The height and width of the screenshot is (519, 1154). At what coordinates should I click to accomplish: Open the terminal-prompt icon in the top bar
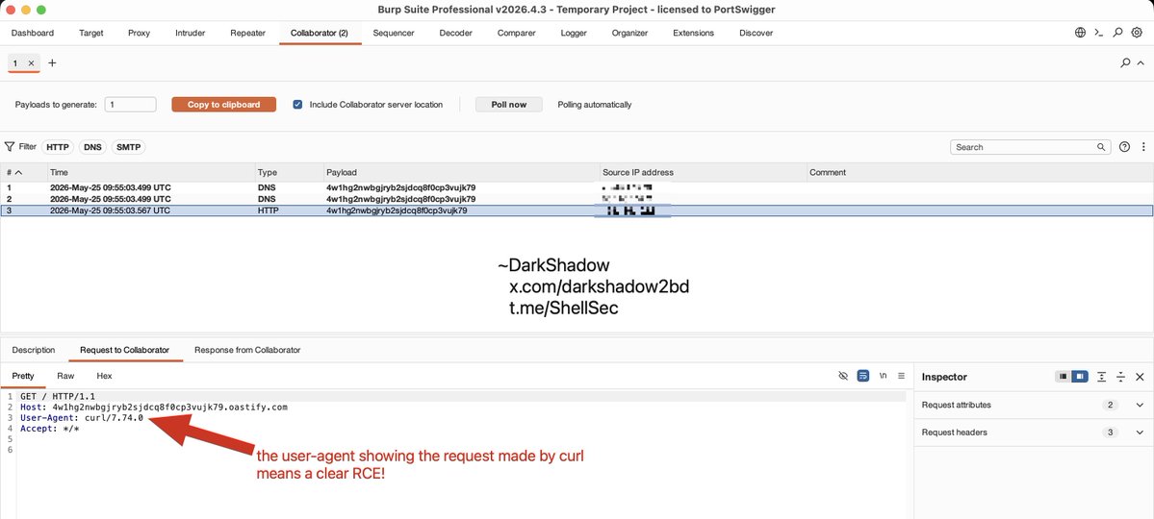click(x=1099, y=33)
